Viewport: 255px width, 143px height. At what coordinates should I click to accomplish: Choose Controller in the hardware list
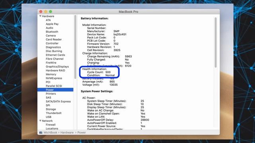point(52,43)
